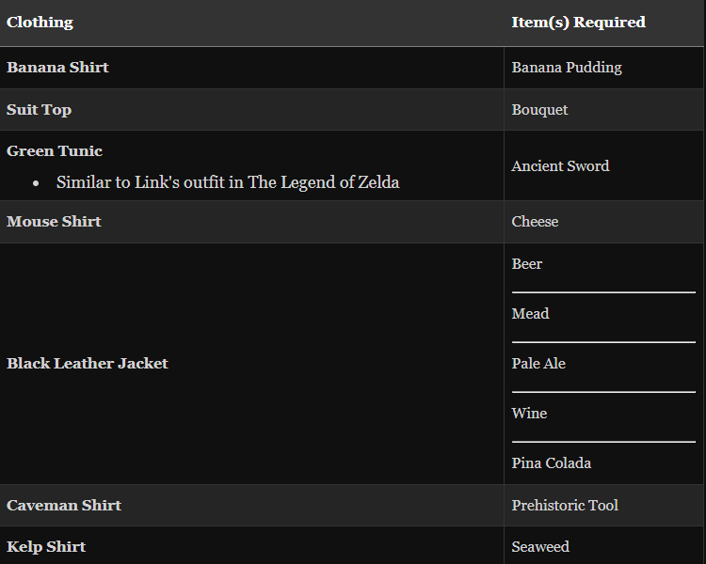Image resolution: width=706 pixels, height=564 pixels.
Task: Click the Legend of Zelda note text
Action: tap(228, 182)
